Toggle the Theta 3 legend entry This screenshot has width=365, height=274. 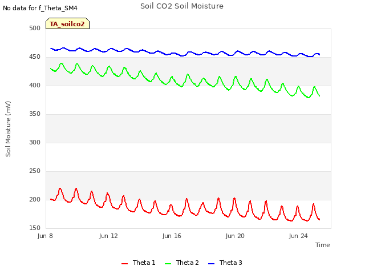tap(225, 263)
